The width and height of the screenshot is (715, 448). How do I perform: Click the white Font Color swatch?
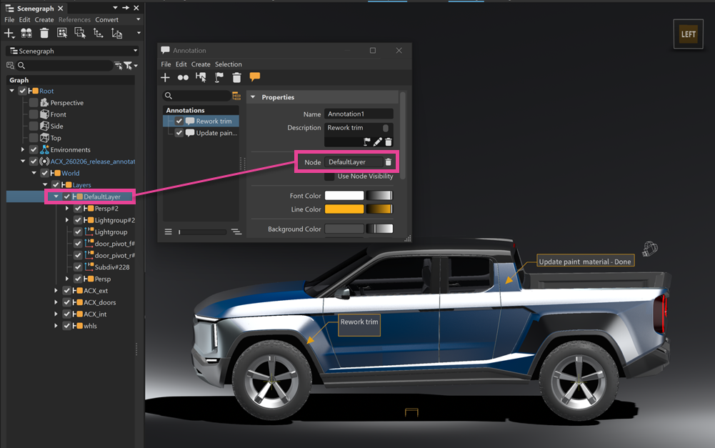tap(344, 196)
